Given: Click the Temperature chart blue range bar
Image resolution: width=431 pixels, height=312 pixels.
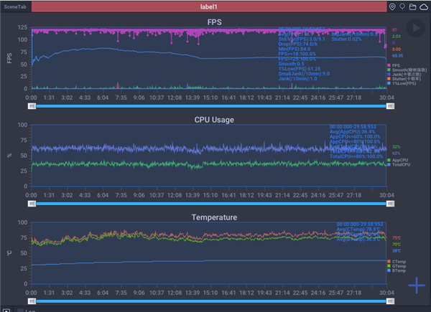Looking at the screenshot, I should pos(211,301).
